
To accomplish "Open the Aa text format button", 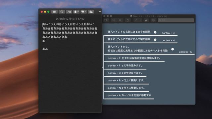I will click(69, 12).
